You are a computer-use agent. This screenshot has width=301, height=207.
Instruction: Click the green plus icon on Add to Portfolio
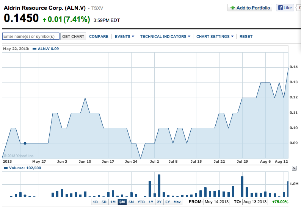click(x=232, y=8)
